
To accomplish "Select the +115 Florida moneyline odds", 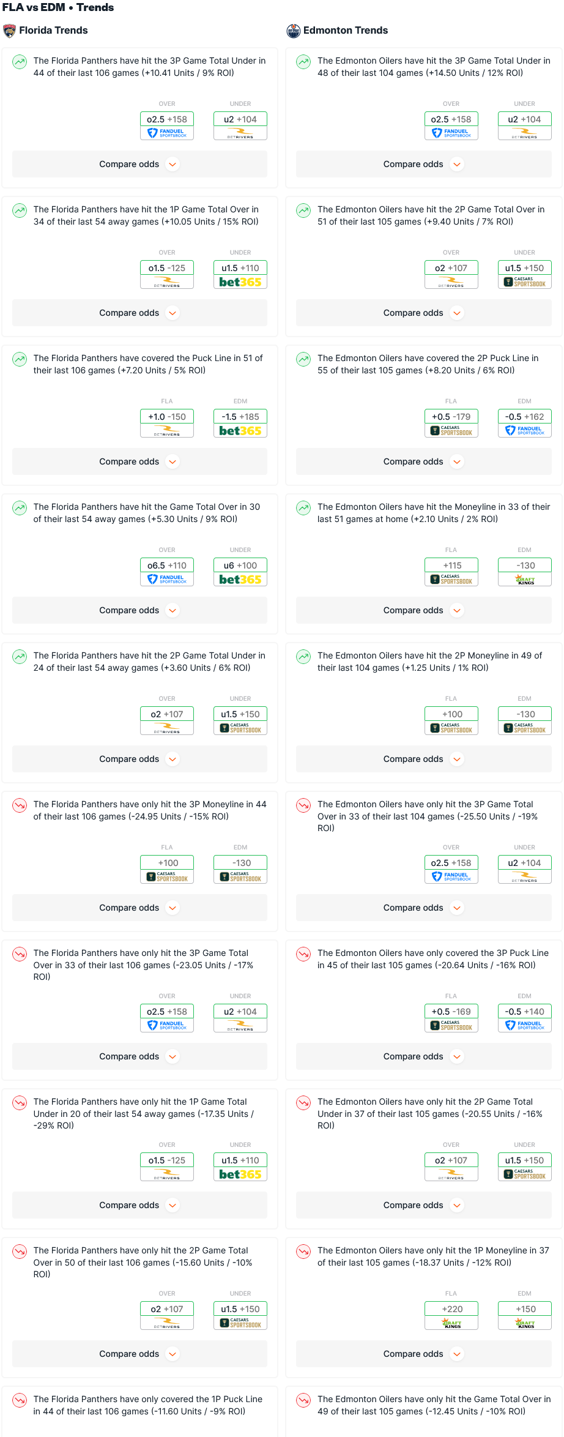I will tap(451, 565).
